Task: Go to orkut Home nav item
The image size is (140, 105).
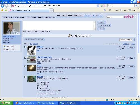Action: 5,17
